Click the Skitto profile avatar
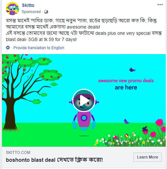Image resolution: width=167 pixels, height=169 pixels. 12,9
